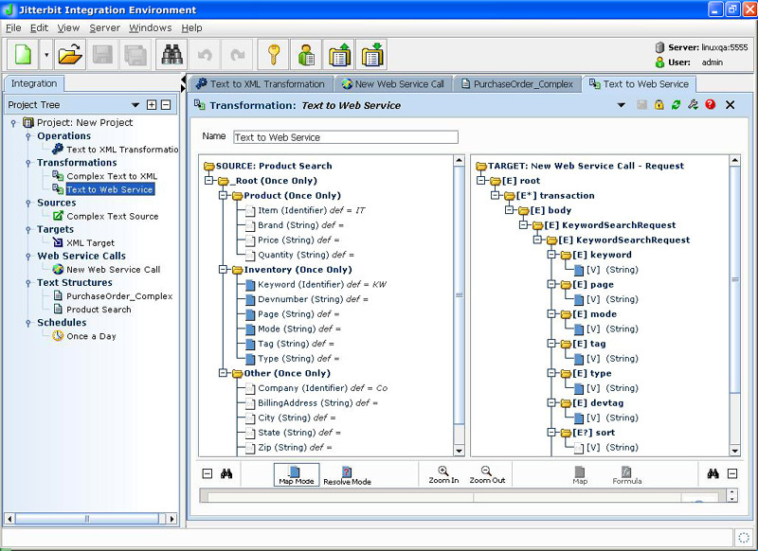The width and height of the screenshot is (758, 551).
Task: Open the transformation header dropdown arrow
Action: click(x=622, y=105)
